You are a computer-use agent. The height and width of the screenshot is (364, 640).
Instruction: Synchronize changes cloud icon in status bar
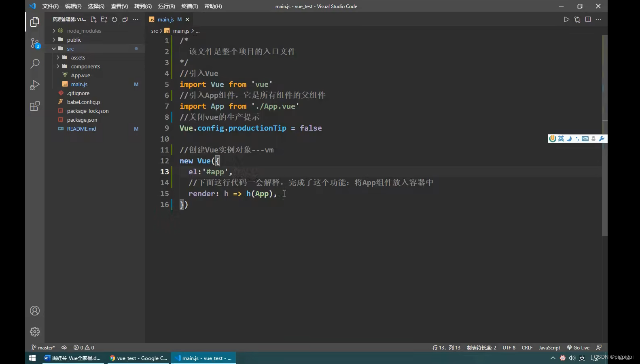click(x=64, y=348)
